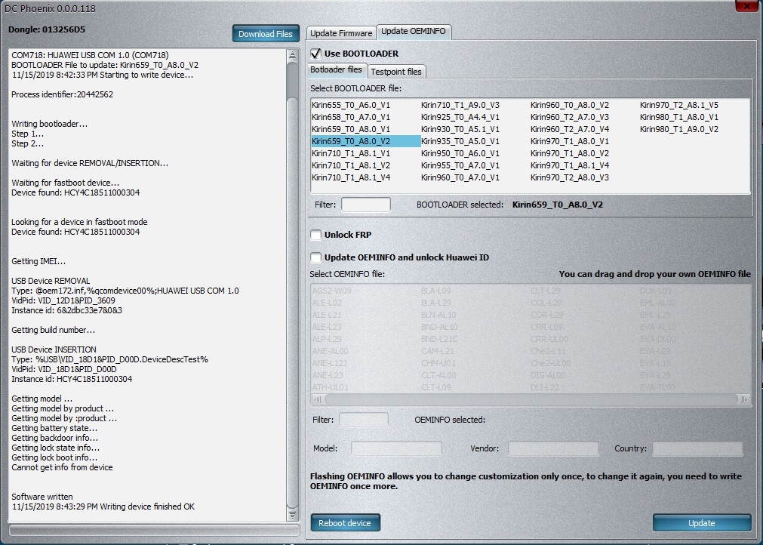
Task: Uncheck the Use BOOTLOADER checkbox
Action: coord(315,54)
